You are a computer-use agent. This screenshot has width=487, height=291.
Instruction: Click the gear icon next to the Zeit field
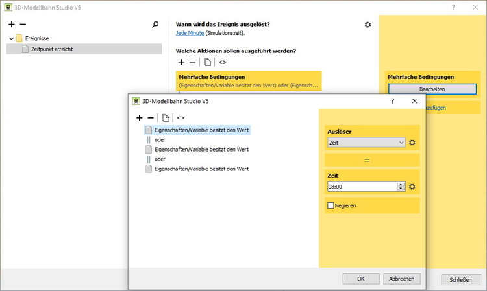tap(412, 187)
